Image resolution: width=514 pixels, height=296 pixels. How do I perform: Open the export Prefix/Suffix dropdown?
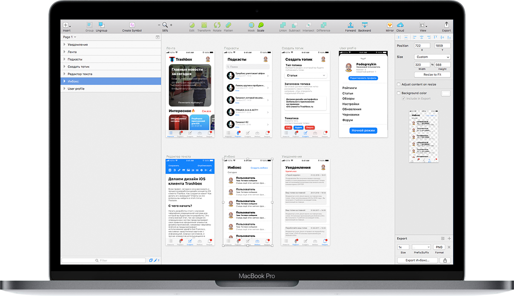point(421,247)
